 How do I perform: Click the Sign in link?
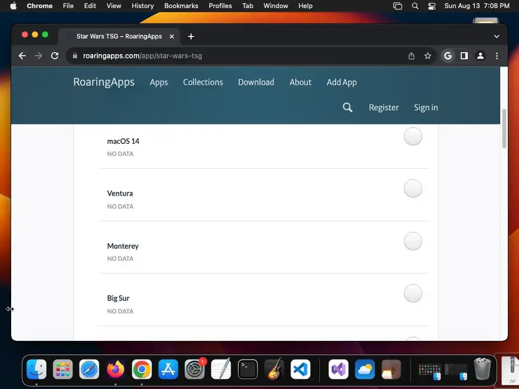click(426, 107)
